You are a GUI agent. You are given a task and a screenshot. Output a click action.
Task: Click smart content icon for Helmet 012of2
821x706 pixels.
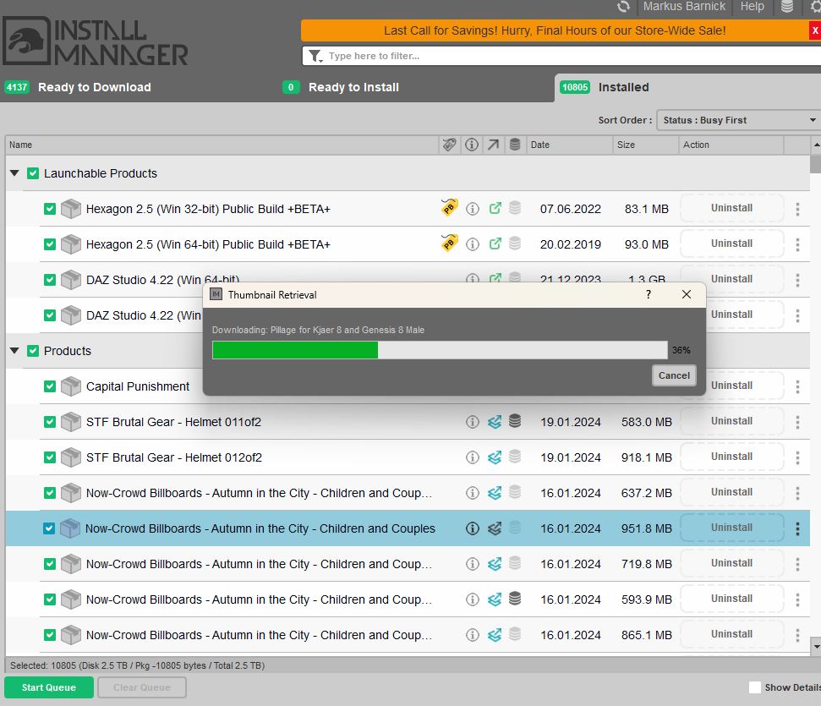[495, 457]
